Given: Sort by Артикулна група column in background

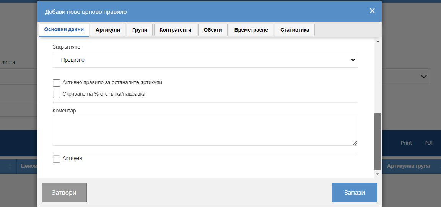Looking at the screenshot, I should [x=408, y=166].
